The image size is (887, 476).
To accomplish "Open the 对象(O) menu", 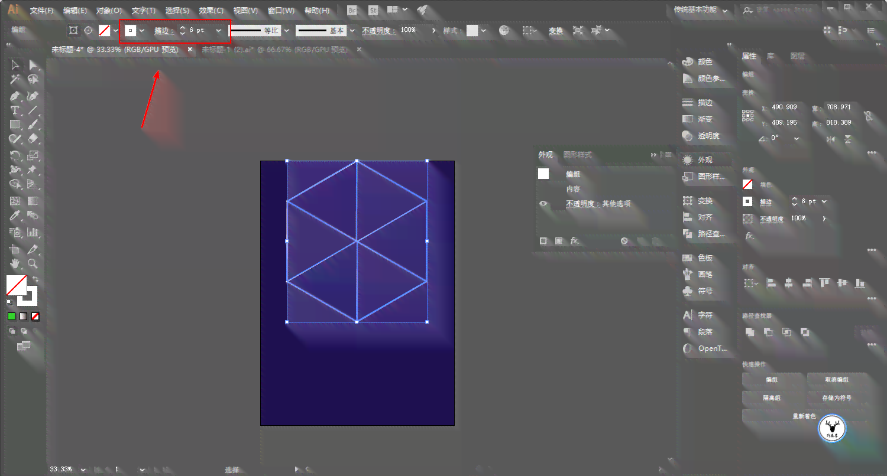I will 109,11.
